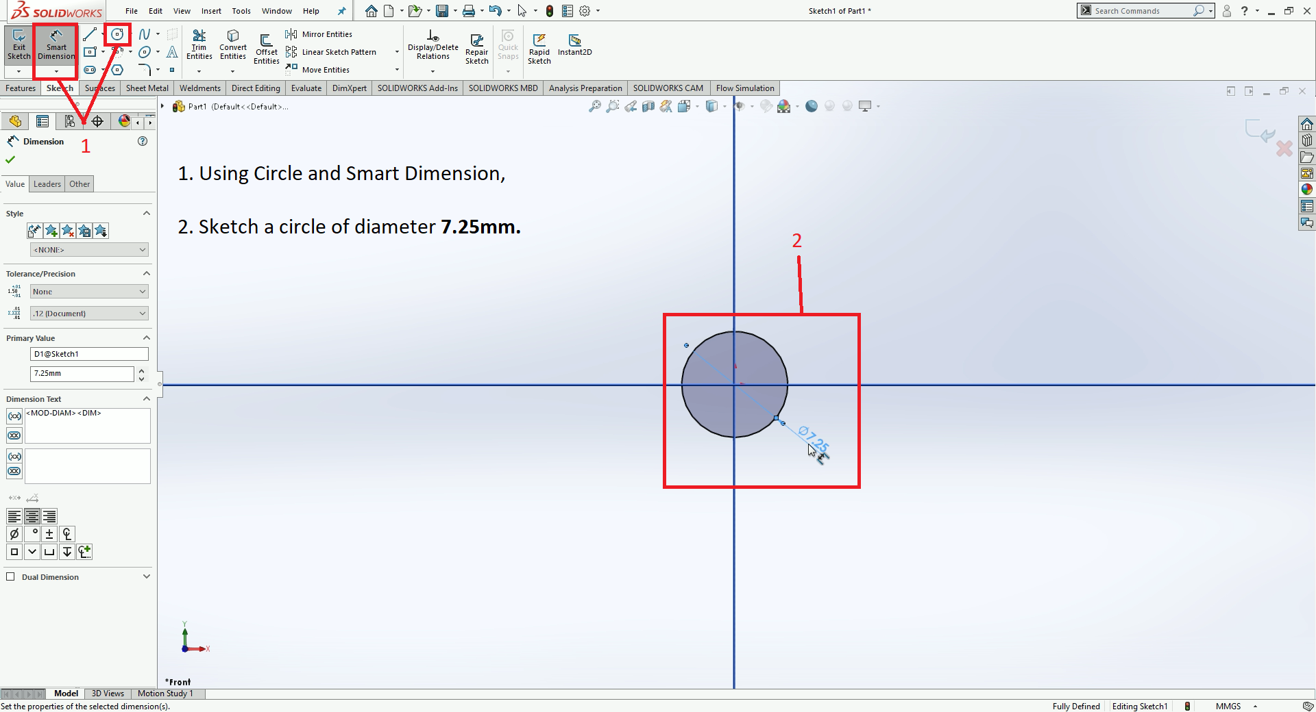Image resolution: width=1316 pixels, height=712 pixels.
Task: Collapse the Primary Value section
Action: pyautogui.click(x=146, y=338)
